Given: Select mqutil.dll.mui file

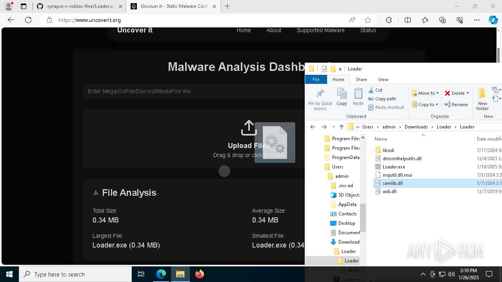Looking at the screenshot, I should pos(397,175).
